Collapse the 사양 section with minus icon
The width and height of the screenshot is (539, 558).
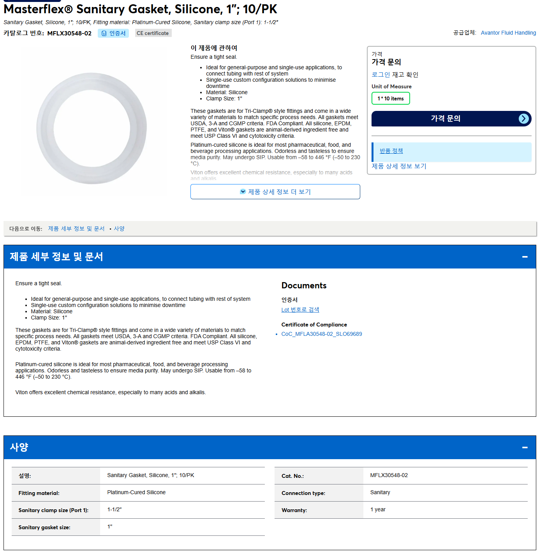click(x=525, y=447)
